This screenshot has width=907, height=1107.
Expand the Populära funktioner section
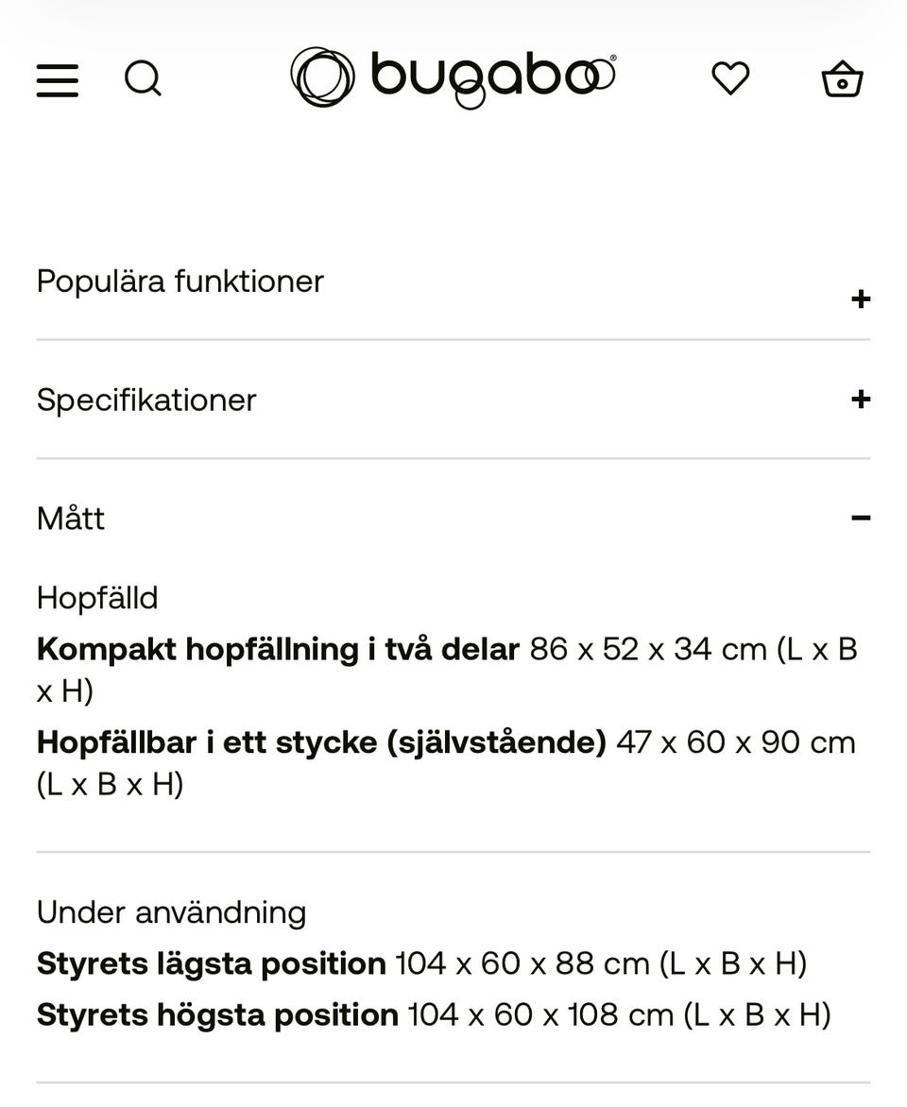[x=453, y=289]
